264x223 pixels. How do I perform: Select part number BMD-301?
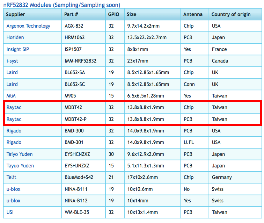click(x=74, y=142)
